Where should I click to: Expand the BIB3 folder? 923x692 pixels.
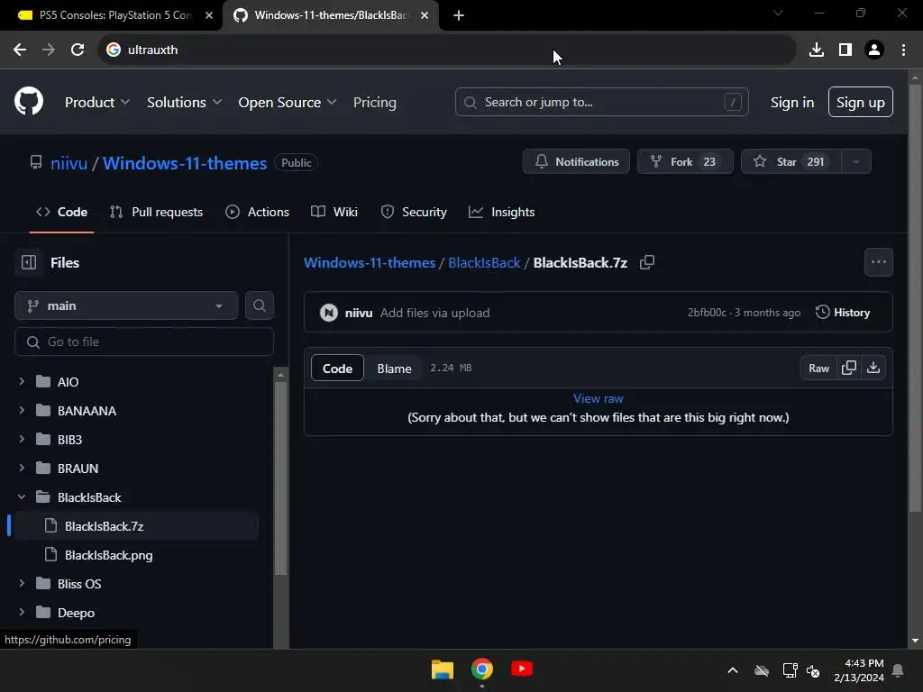tap(22, 439)
